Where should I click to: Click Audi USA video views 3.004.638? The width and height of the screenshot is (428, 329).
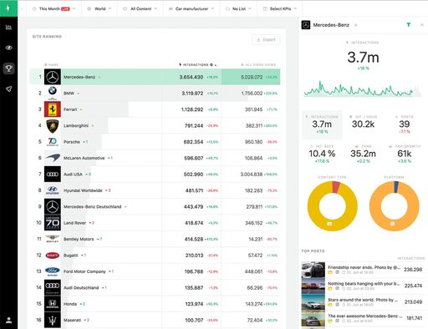[252, 175]
